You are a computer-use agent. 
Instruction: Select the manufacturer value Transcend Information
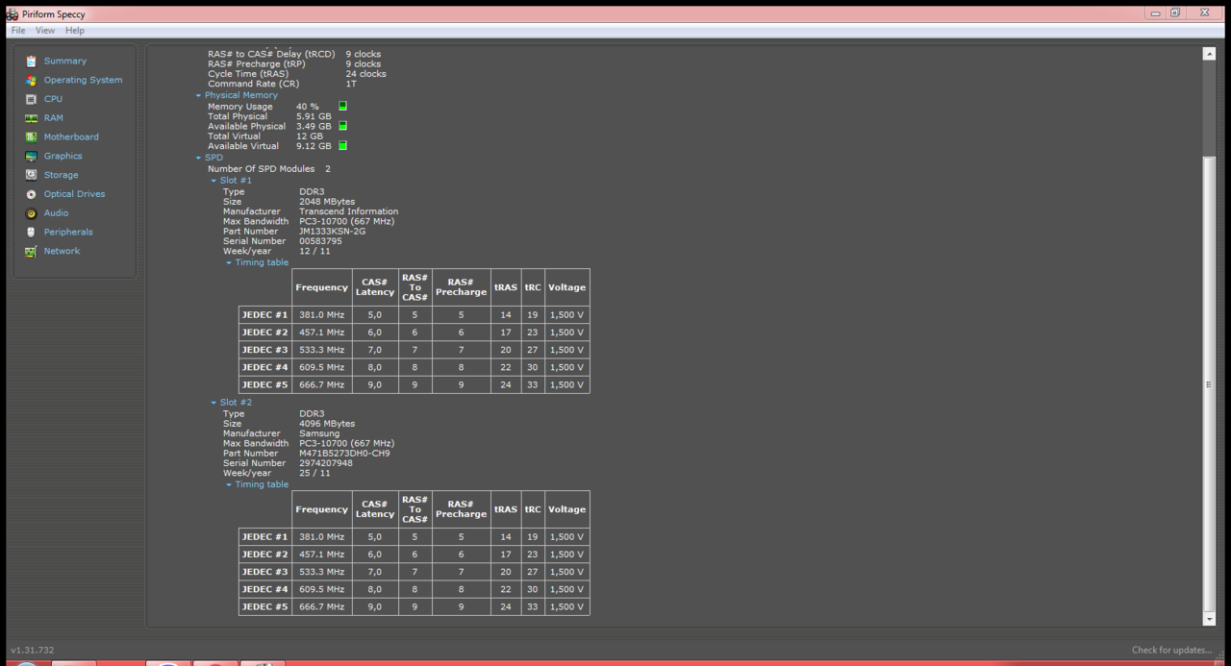tap(348, 211)
